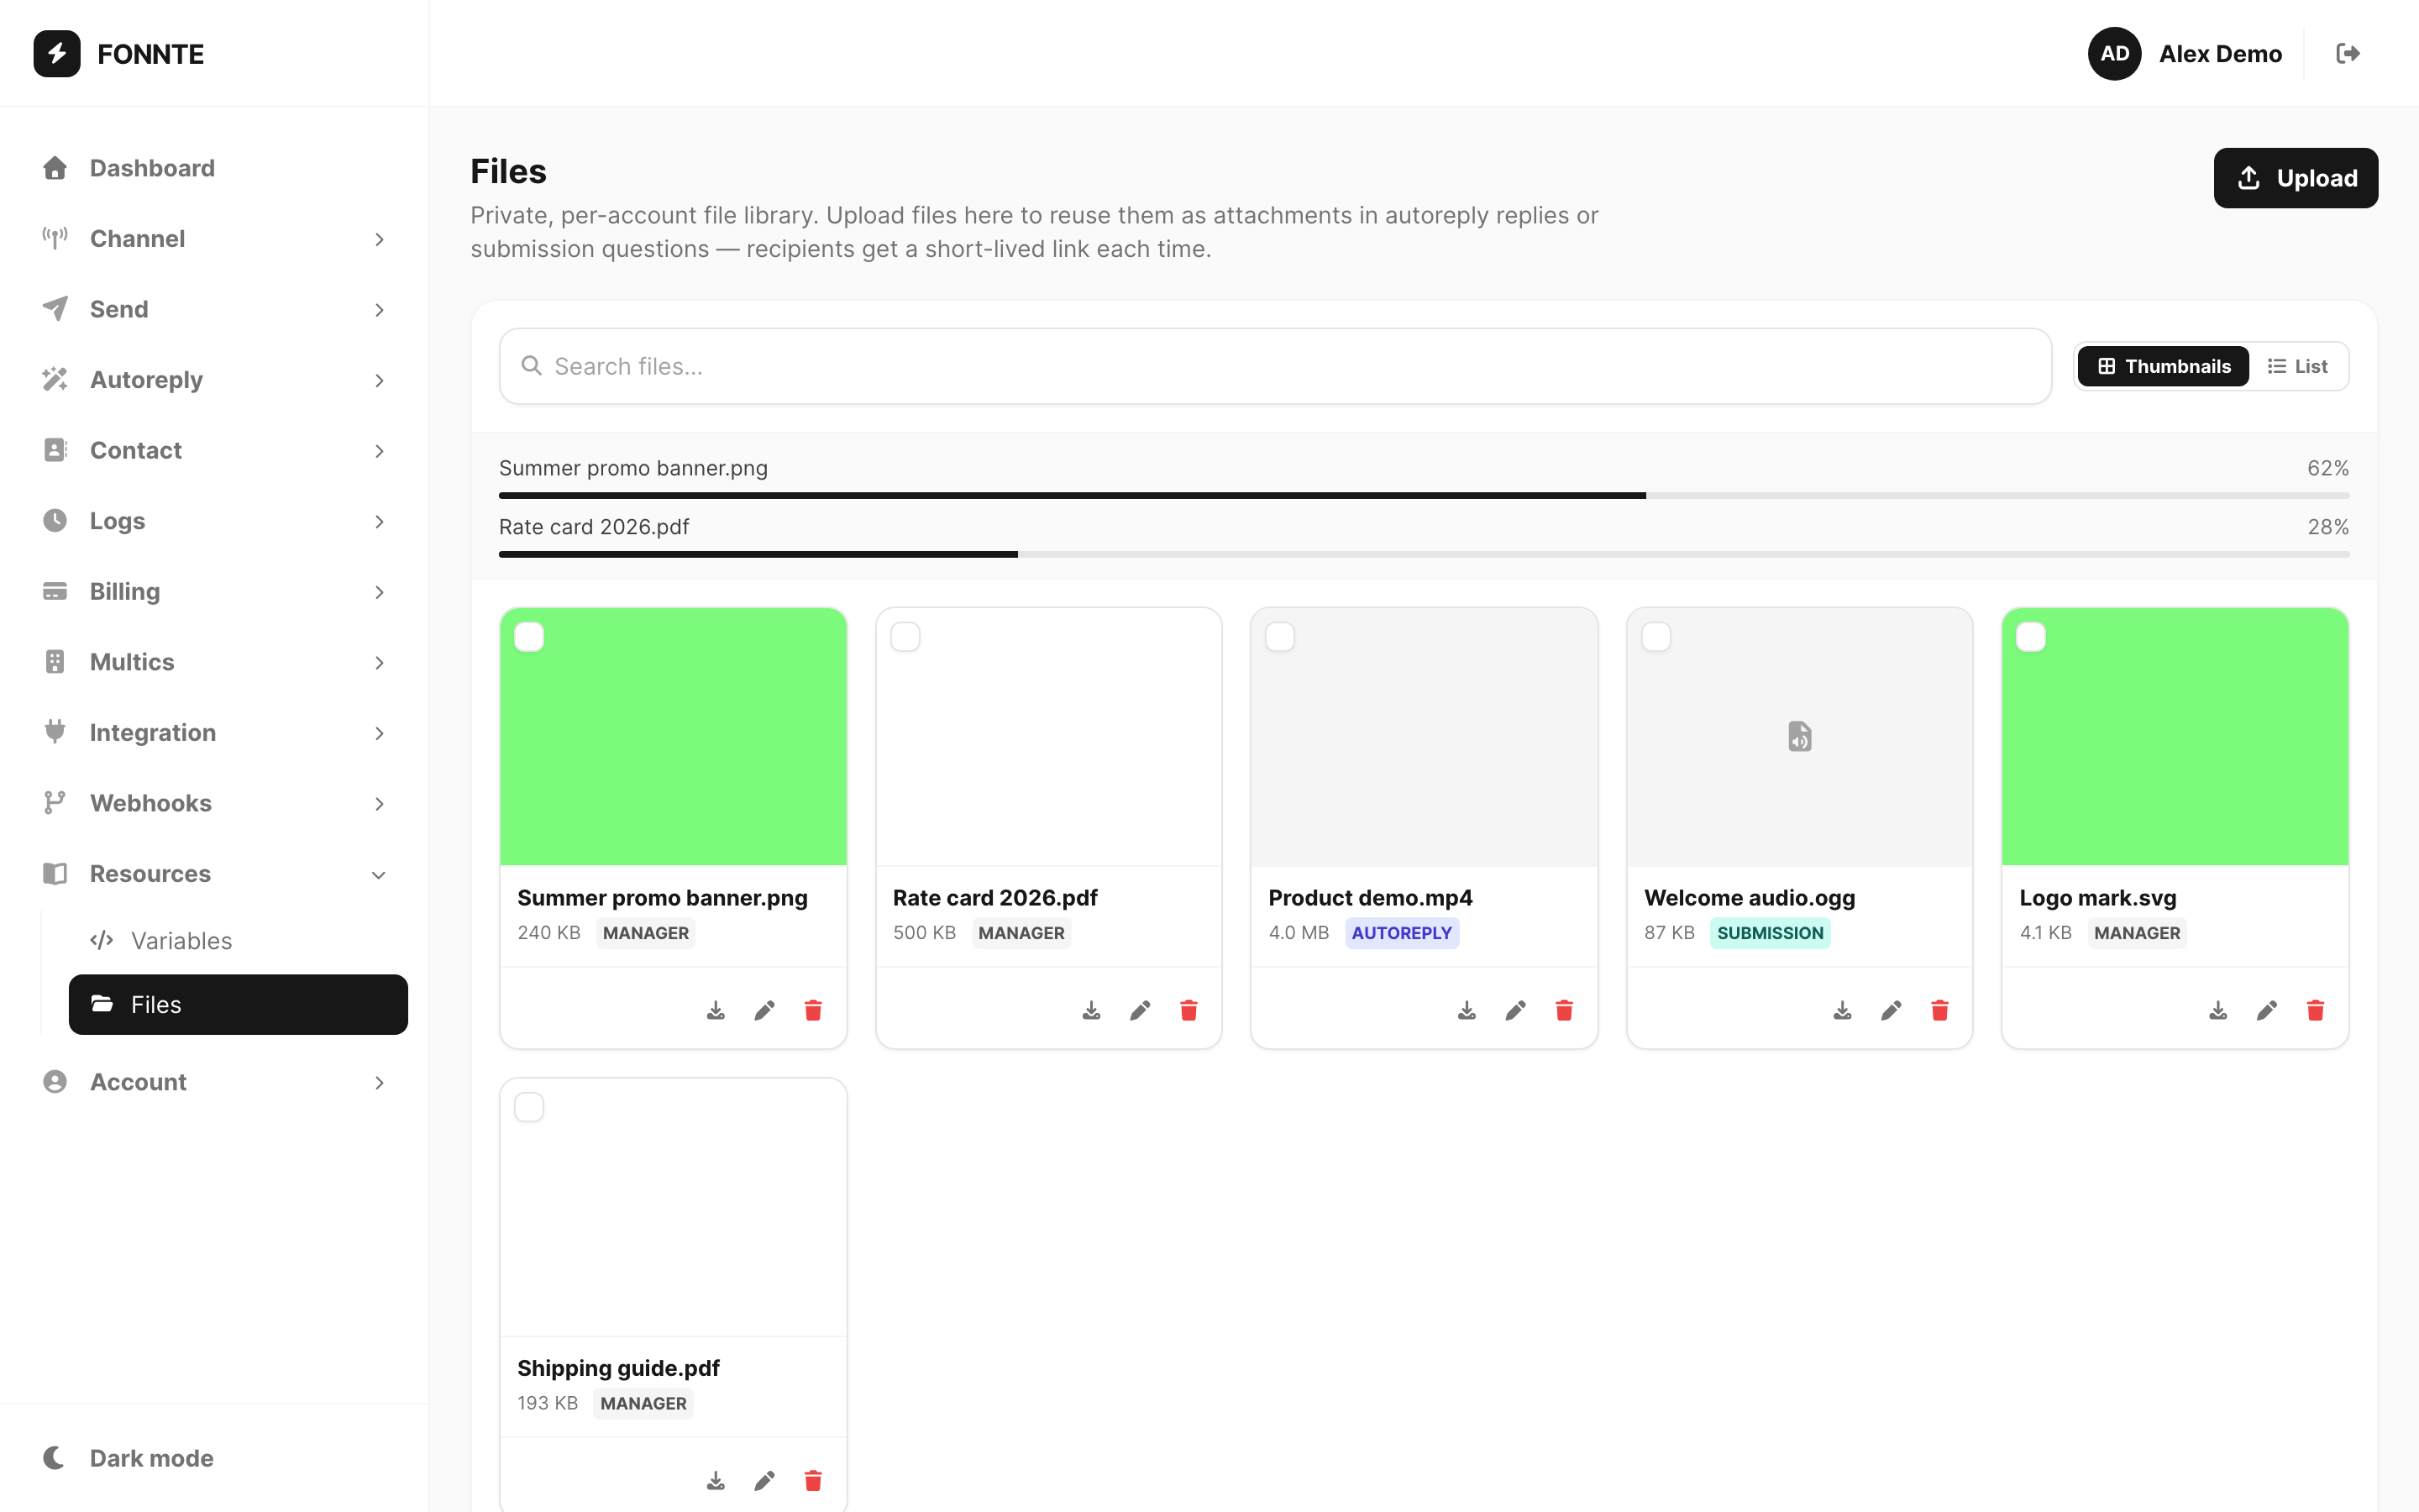Edit Product demo.mp4 with pencil icon

(x=1515, y=1010)
